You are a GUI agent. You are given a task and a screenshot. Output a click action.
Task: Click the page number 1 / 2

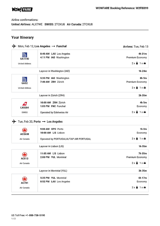[14, 219]
